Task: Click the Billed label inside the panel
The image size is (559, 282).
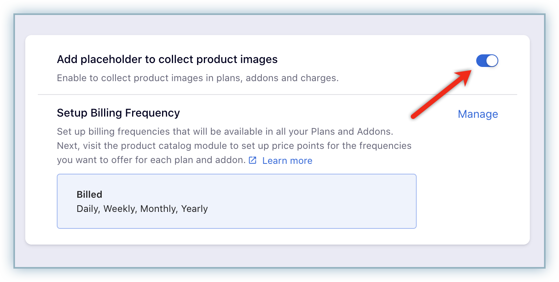Action: click(89, 194)
